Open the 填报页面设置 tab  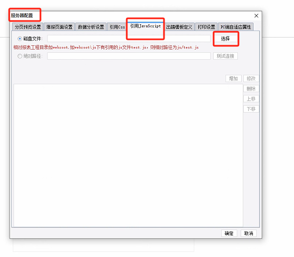[59, 27]
